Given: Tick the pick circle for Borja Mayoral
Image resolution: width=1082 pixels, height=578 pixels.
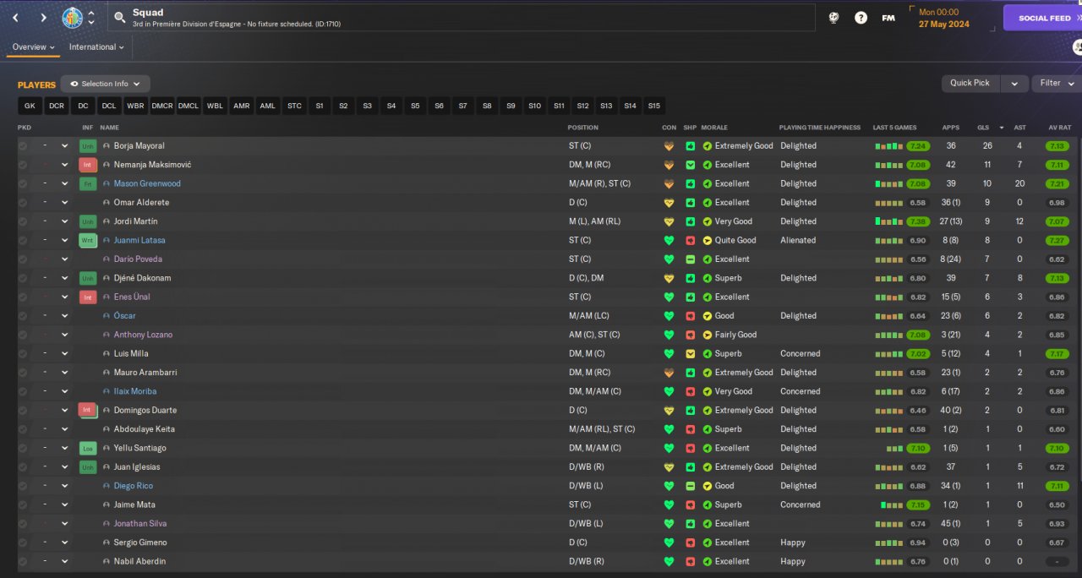Looking at the screenshot, I should point(23,146).
